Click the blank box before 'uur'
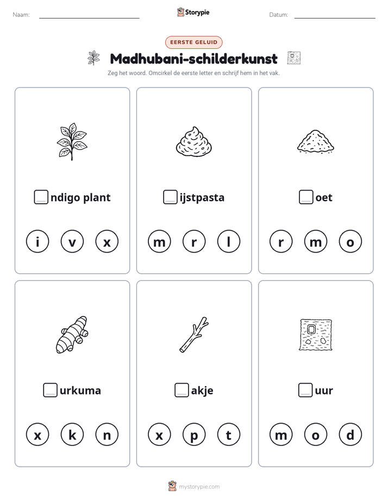This screenshot has height=502, width=388. tap(305, 390)
